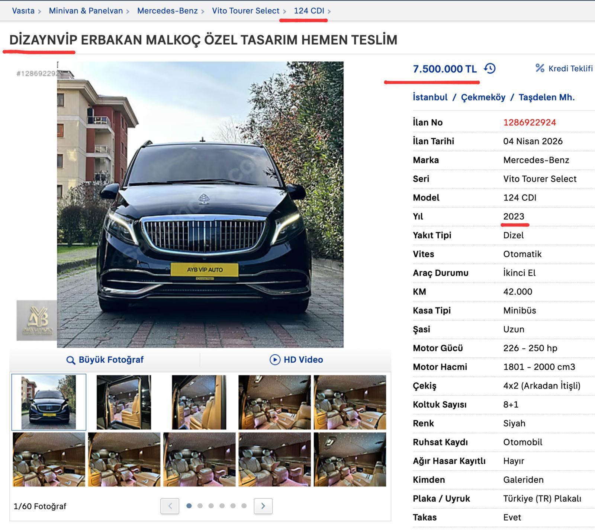Open the chevron after Vito Tourer Select
This screenshot has height=531, width=595.
pos(284,11)
